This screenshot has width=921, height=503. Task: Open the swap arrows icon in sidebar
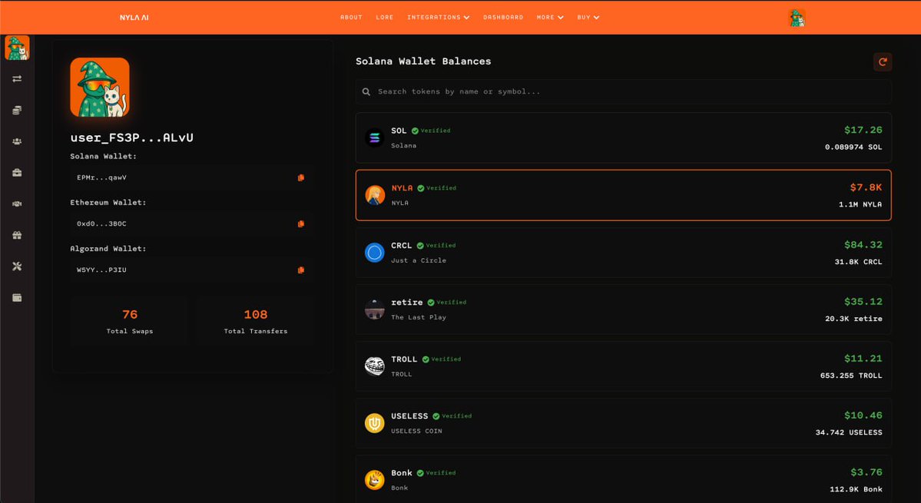17,78
